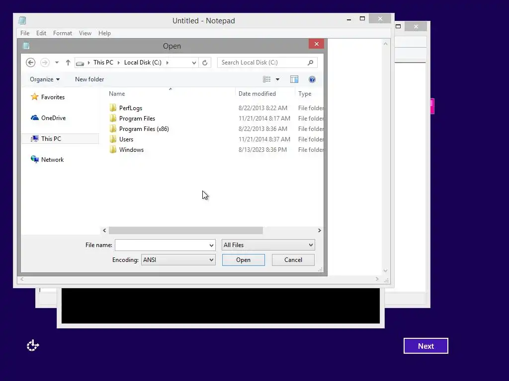
Task: Open the view options dropdown arrow
Action: coord(277,79)
